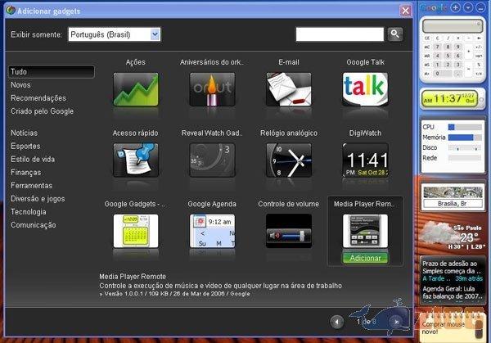The image size is (491, 343).
Task: Go to next page of gadgets
Action: pos(396,321)
